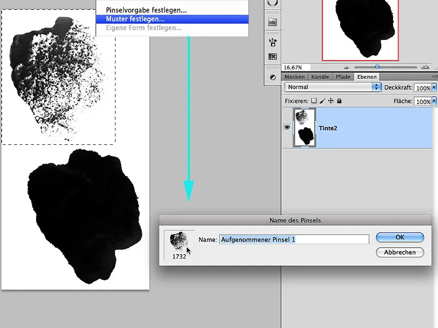
Task: Open the Fläche fill dropdown arrow
Action: point(434,101)
